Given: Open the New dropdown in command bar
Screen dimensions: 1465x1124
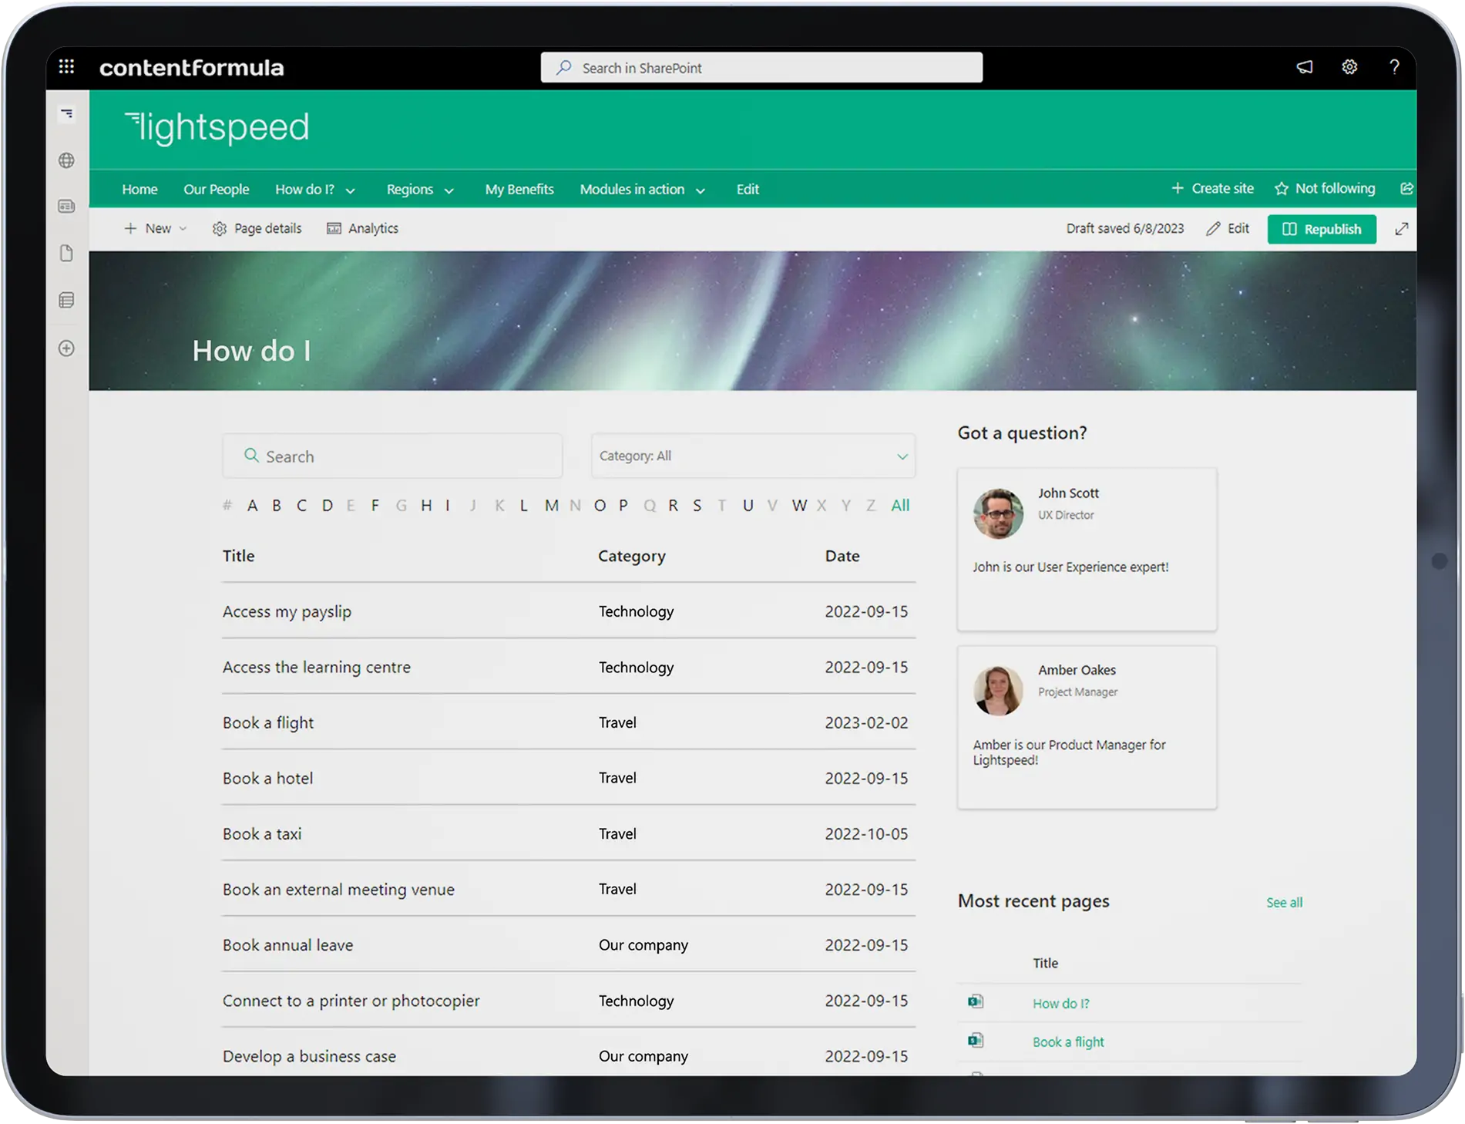Looking at the screenshot, I should 156,229.
